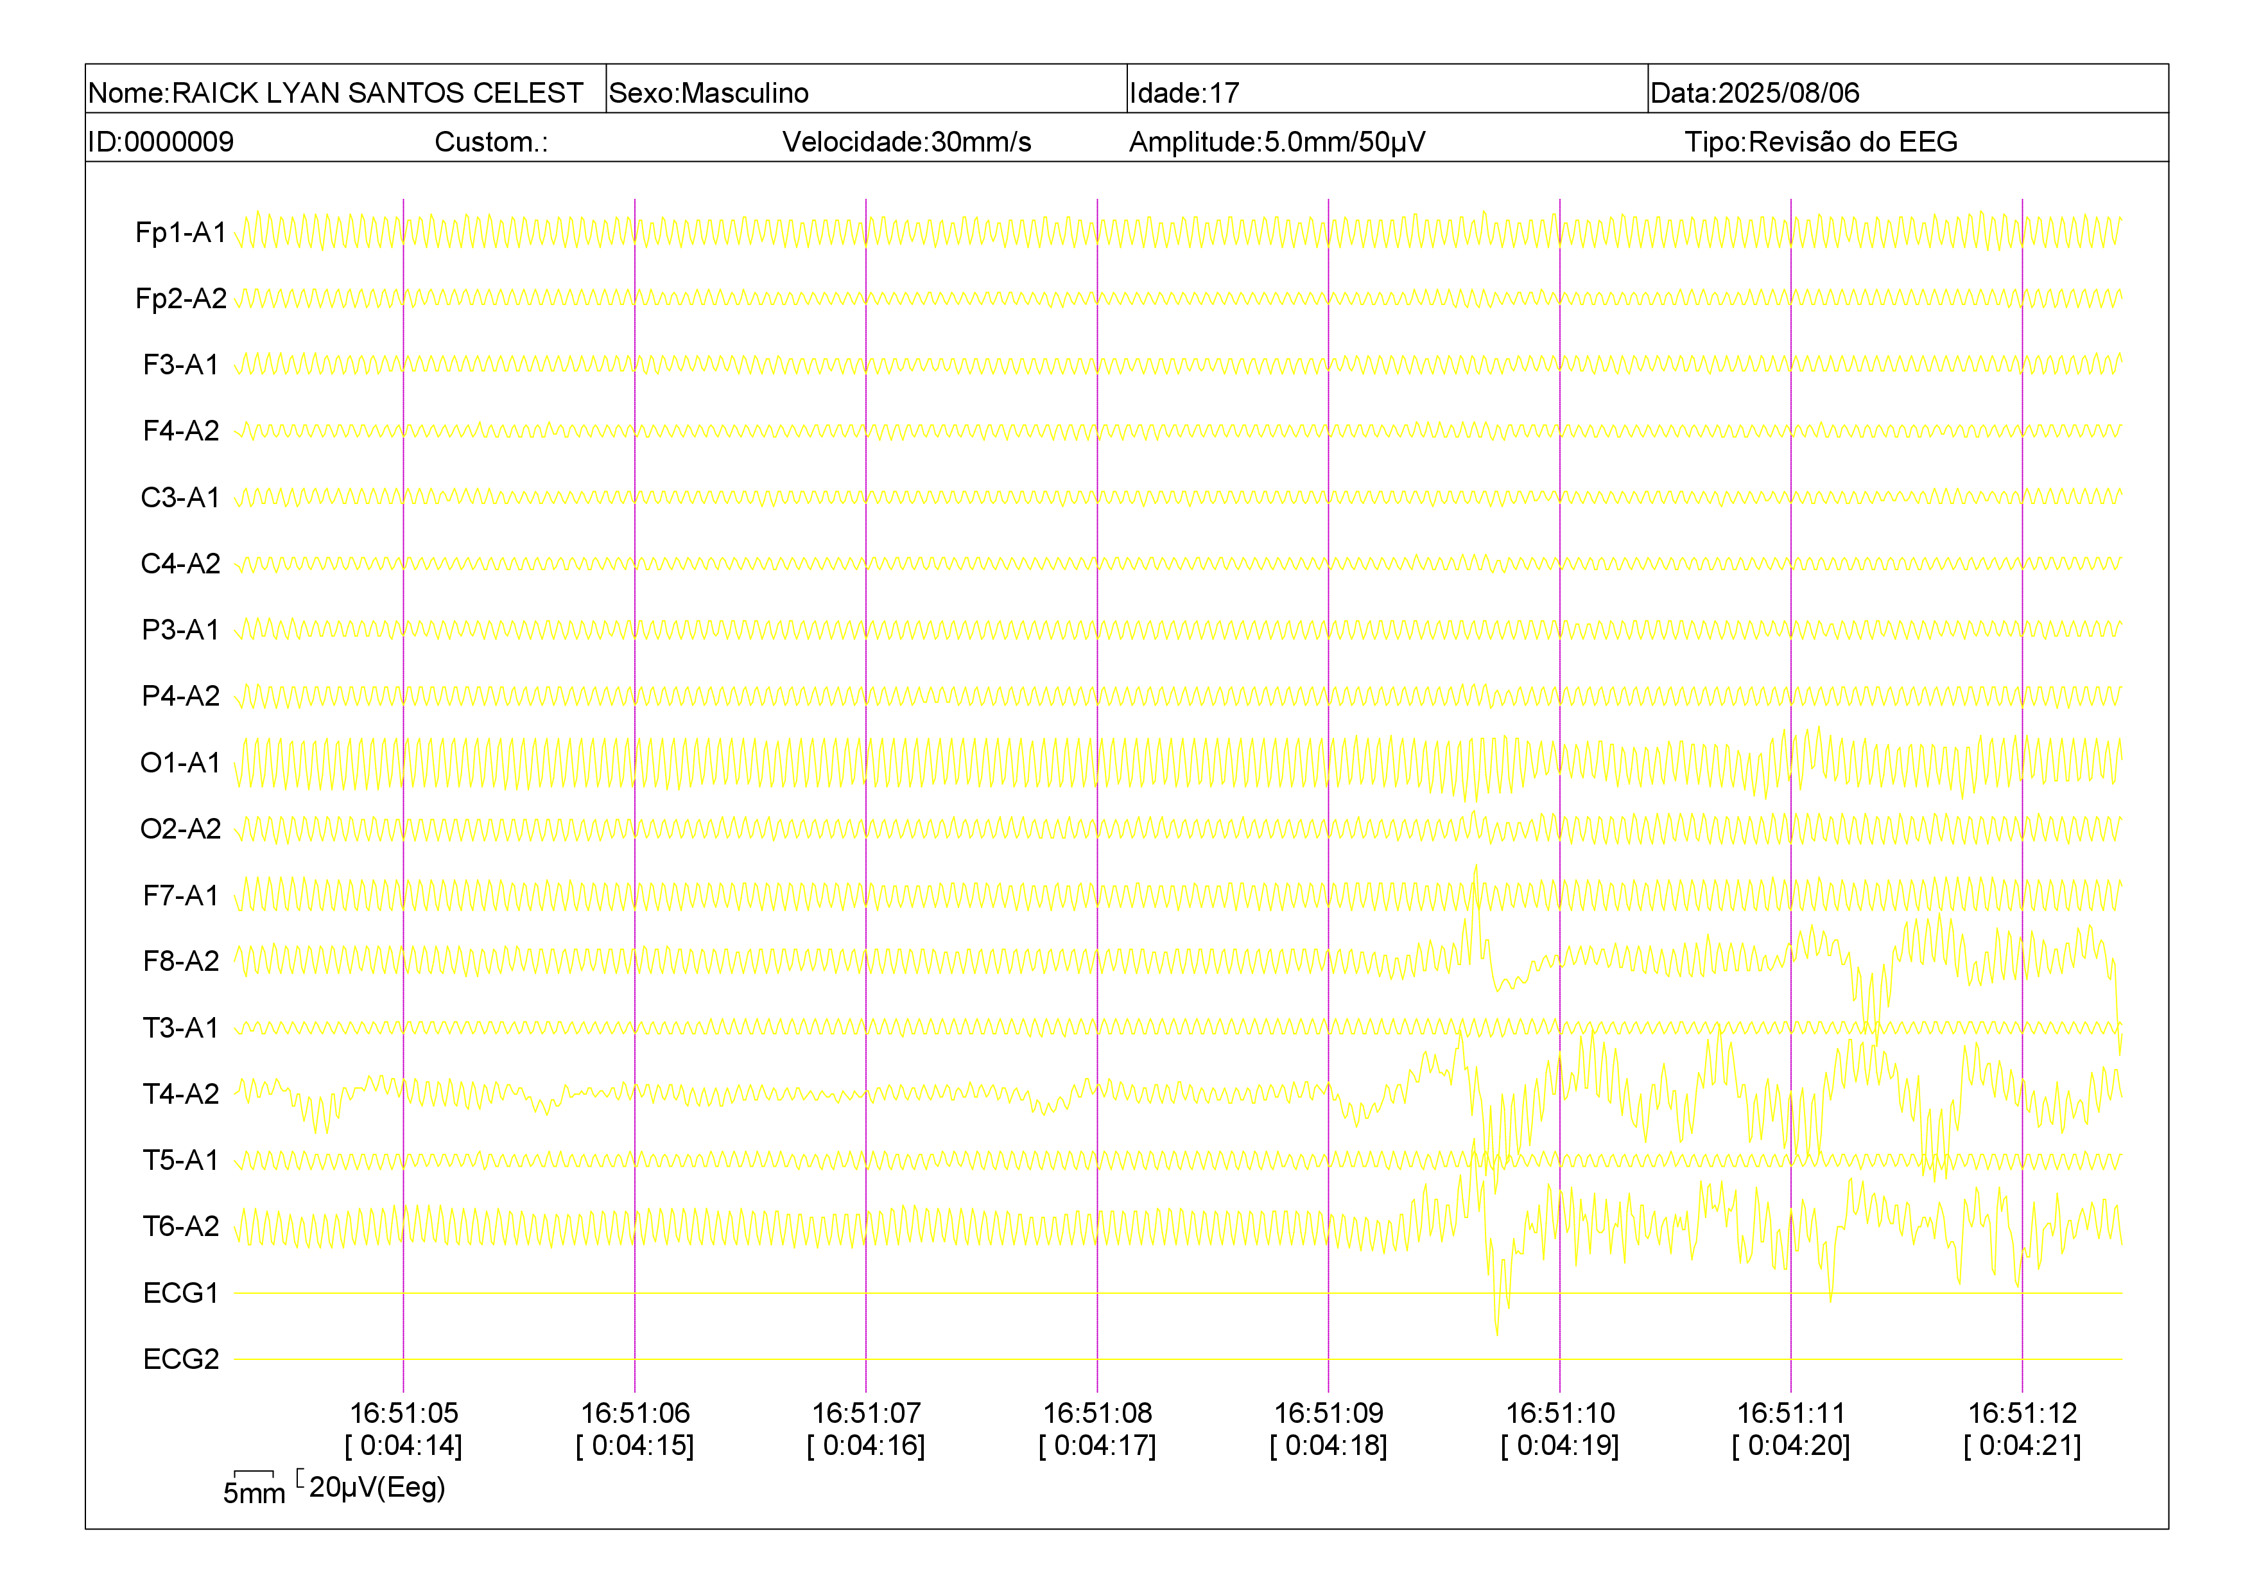The width and height of the screenshot is (2252, 1593).
Task: Click the 20µV(Eeg) calibration legend
Action: point(371,1487)
